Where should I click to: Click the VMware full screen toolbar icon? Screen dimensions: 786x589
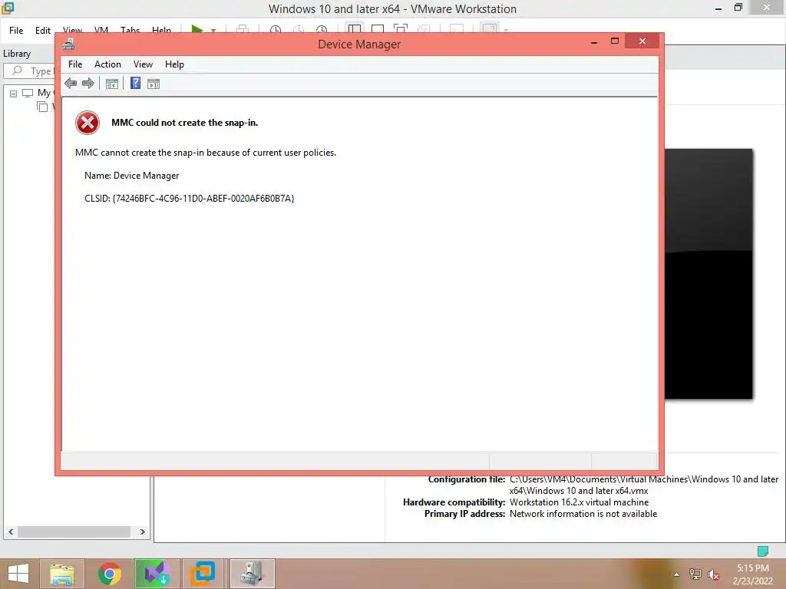400,28
